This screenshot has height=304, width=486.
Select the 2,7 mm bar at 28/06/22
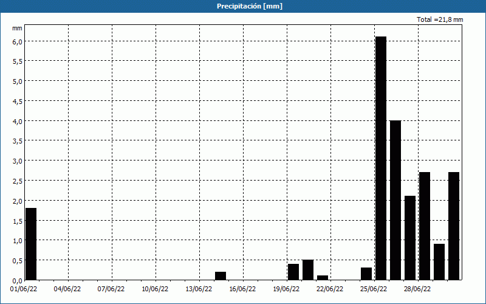click(425, 226)
